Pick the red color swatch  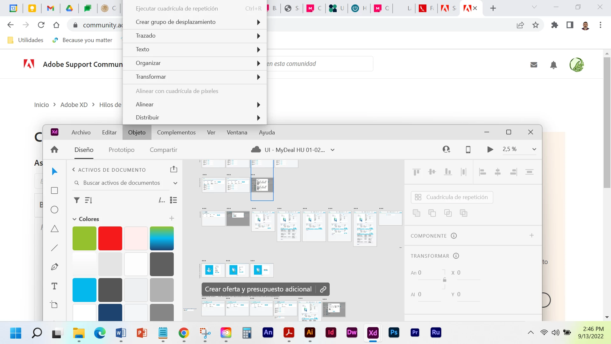pos(110,238)
